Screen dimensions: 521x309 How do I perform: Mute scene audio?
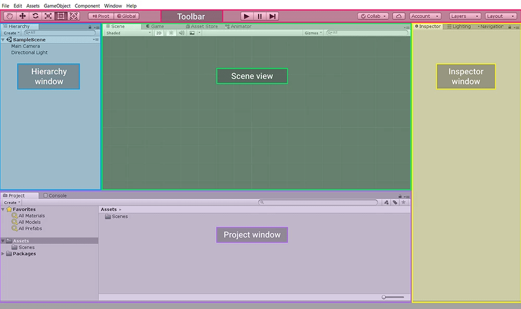pyautogui.click(x=180, y=32)
